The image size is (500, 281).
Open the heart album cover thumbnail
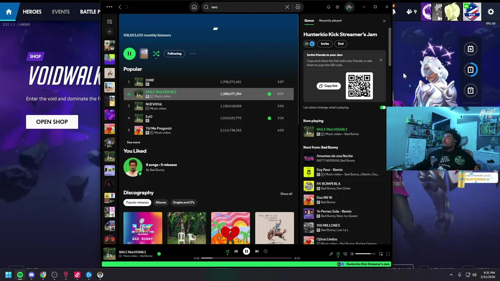230,228
